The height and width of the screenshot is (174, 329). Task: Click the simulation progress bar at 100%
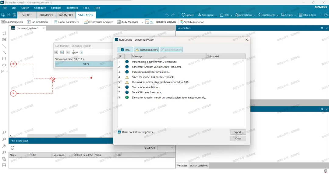84,64
